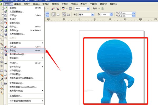The width and height of the screenshot is (158, 105).
Task: Choose 全部关闭(L) from the File menu
Action: [24, 23]
